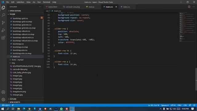Split the editor to the right
The height and width of the screenshot is (111, 197).
tap(189, 7)
